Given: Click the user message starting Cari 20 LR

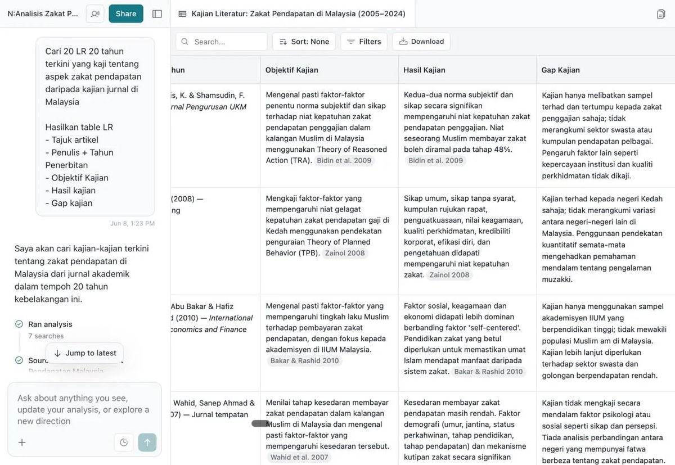Looking at the screenshot, I should [x=95, y=127].
